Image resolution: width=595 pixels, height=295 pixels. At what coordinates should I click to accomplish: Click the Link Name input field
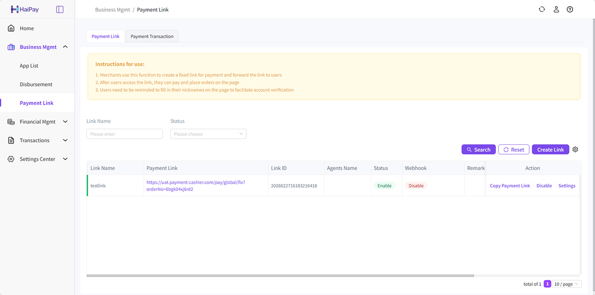pos(124,134)
